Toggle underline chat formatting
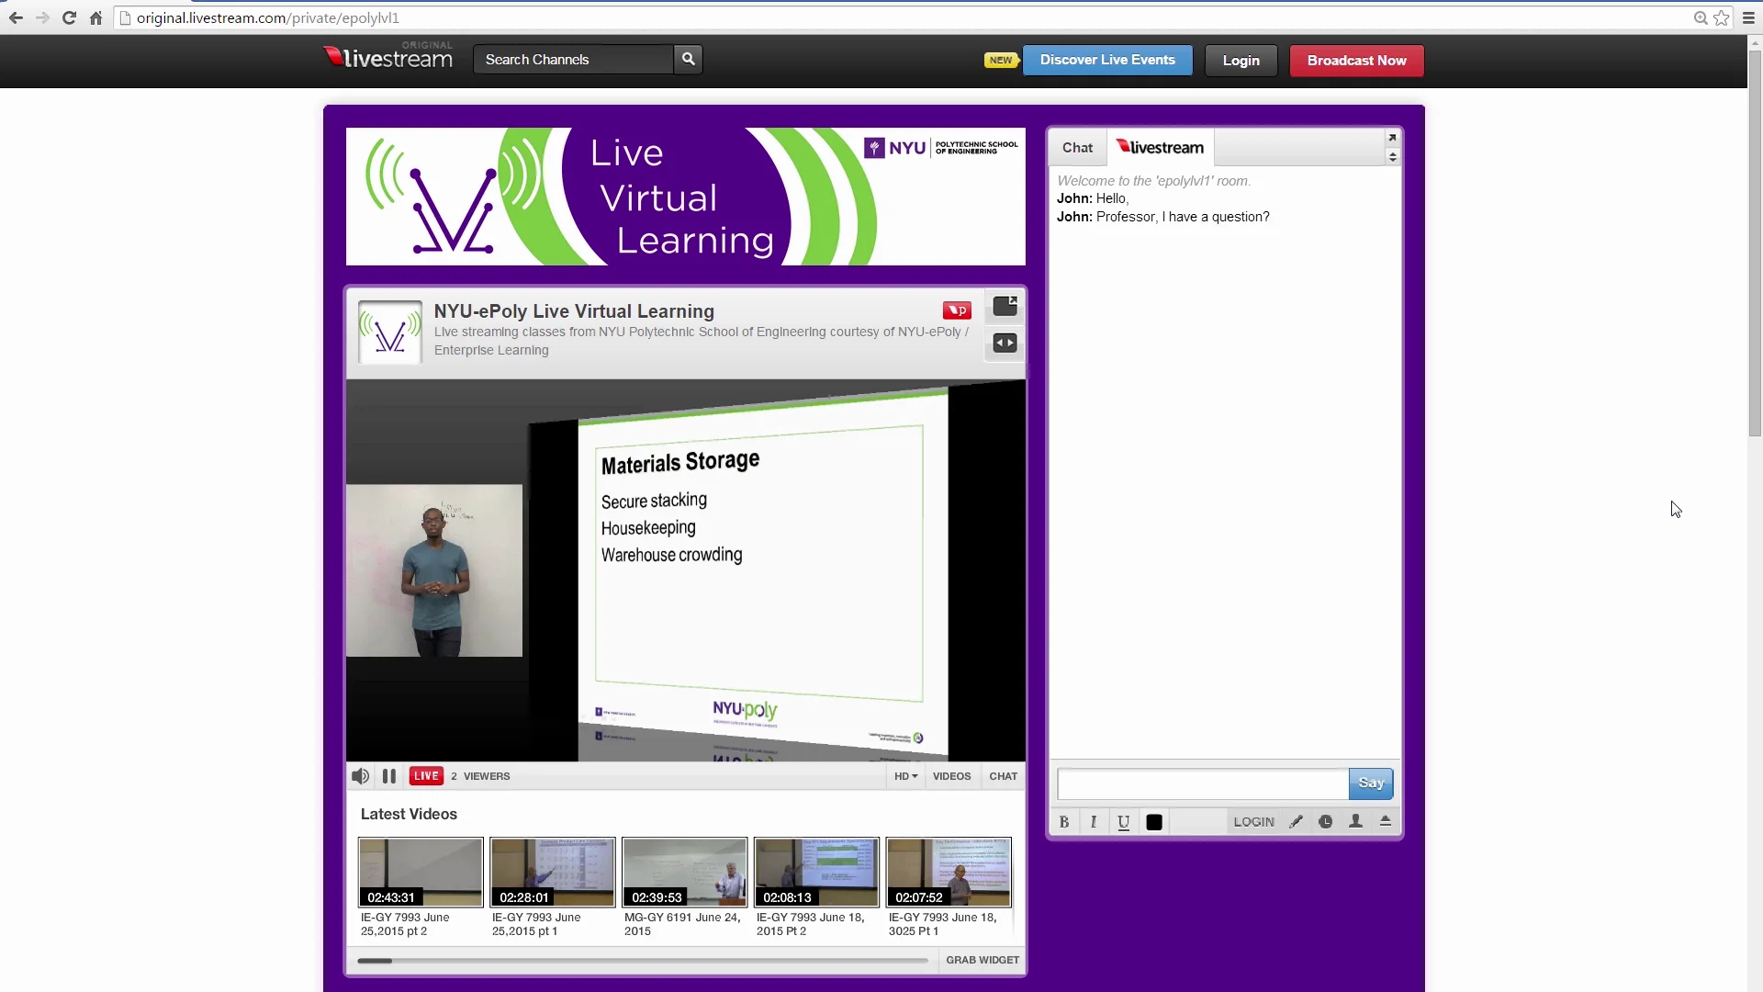 tap(1124, 822)
